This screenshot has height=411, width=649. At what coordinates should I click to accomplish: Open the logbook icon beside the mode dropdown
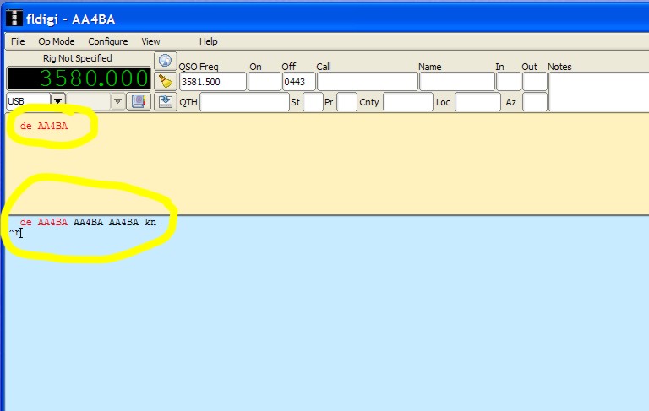click(139, 101)
